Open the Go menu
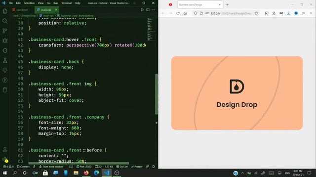The height and width of the screenshot is (177, 316). [48, 3]
